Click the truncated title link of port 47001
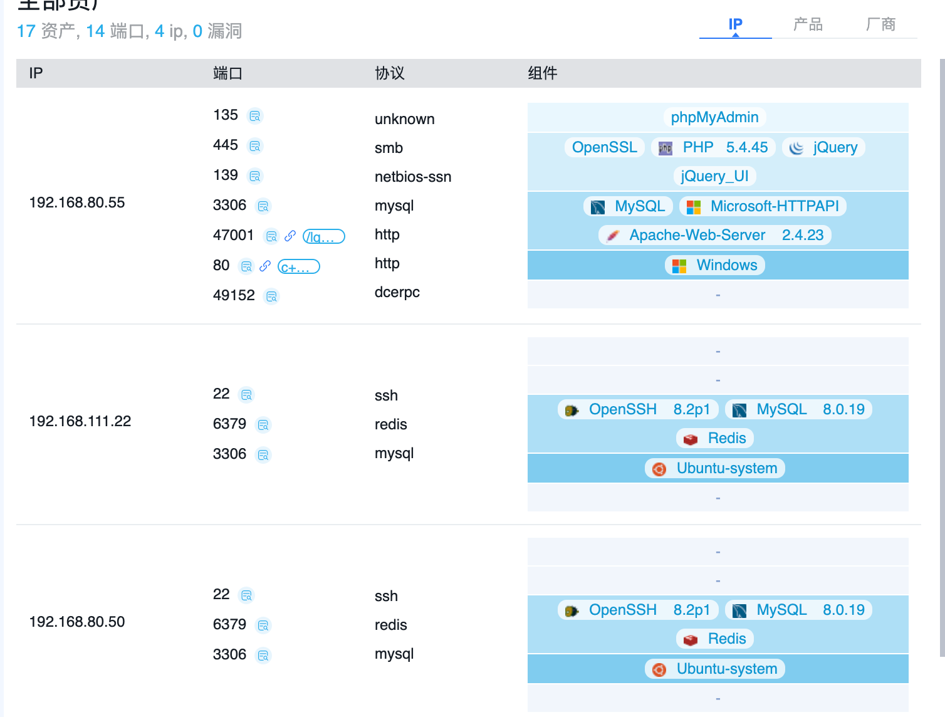 coord(323,236)
